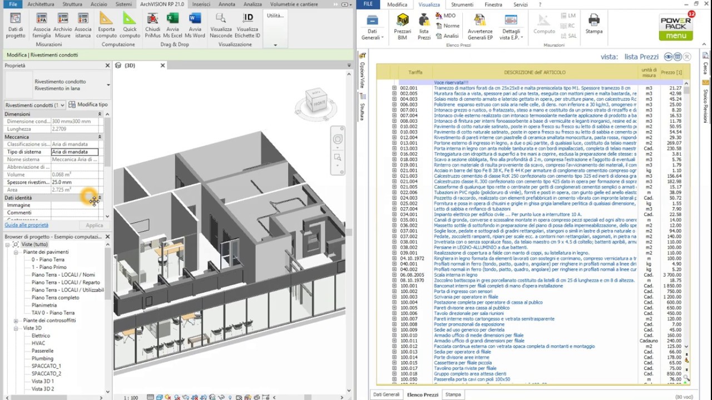
Task: Switch to Architettura ribbon tab
Action: [x=41, y=4]
